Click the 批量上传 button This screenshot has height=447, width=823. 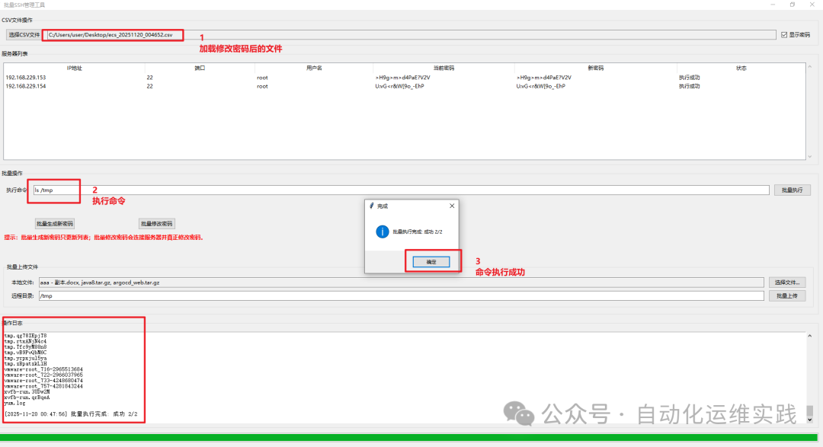click(x=786, y=296)
